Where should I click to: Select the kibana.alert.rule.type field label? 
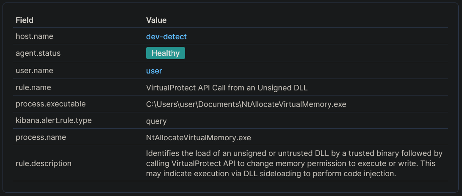pyautogui.click(x=53, y=121)
